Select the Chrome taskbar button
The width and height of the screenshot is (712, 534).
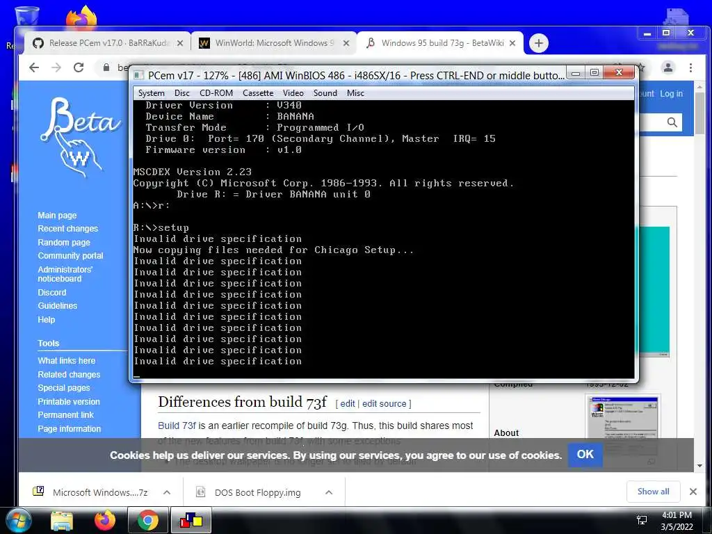click(148, 520)
